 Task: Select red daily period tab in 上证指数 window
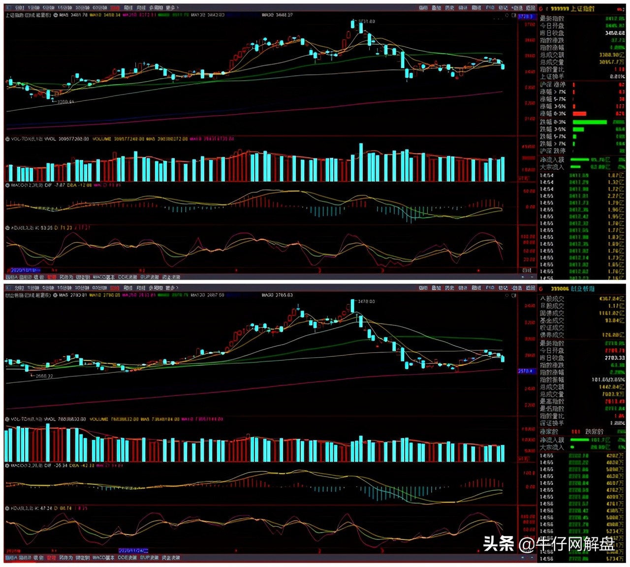click(x=115, y=8)
